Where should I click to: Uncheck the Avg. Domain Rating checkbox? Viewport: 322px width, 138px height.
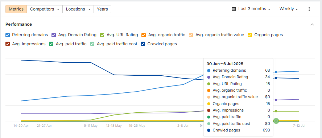tap(54, 35)
